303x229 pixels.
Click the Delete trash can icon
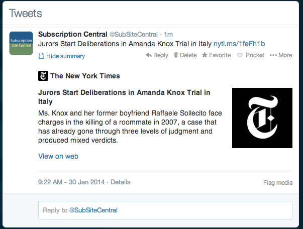coord(176,55)
